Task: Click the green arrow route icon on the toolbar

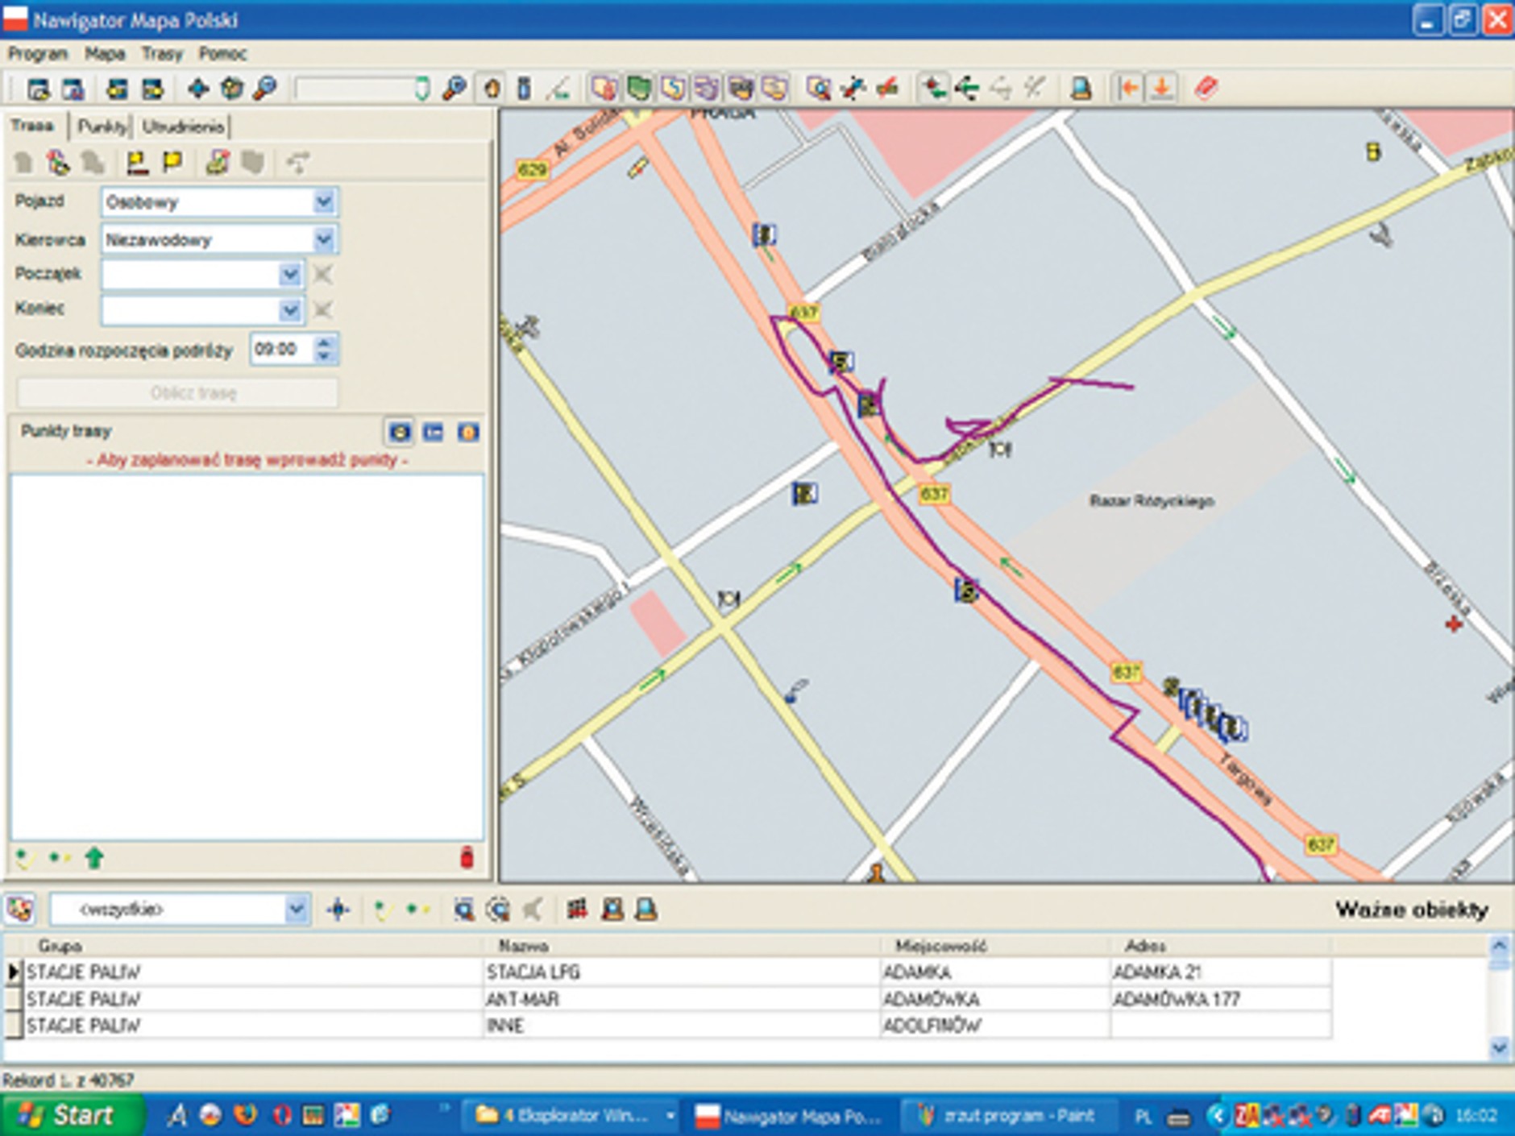Action: 967,89
